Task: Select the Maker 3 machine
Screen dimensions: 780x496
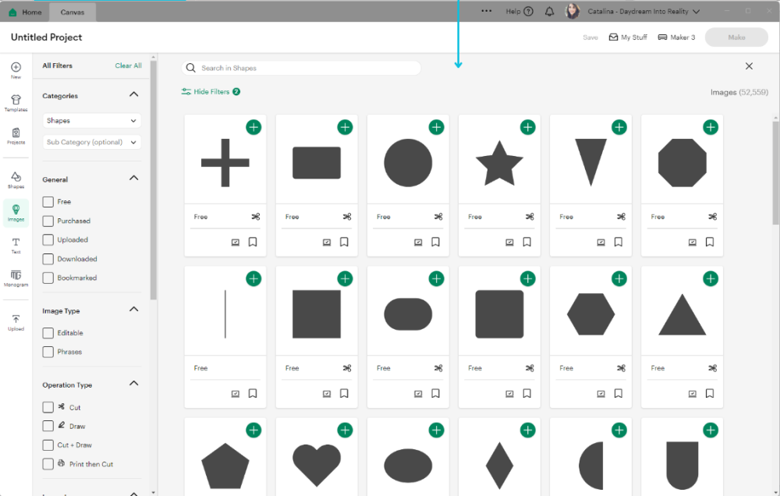Action: coord(676,37)
